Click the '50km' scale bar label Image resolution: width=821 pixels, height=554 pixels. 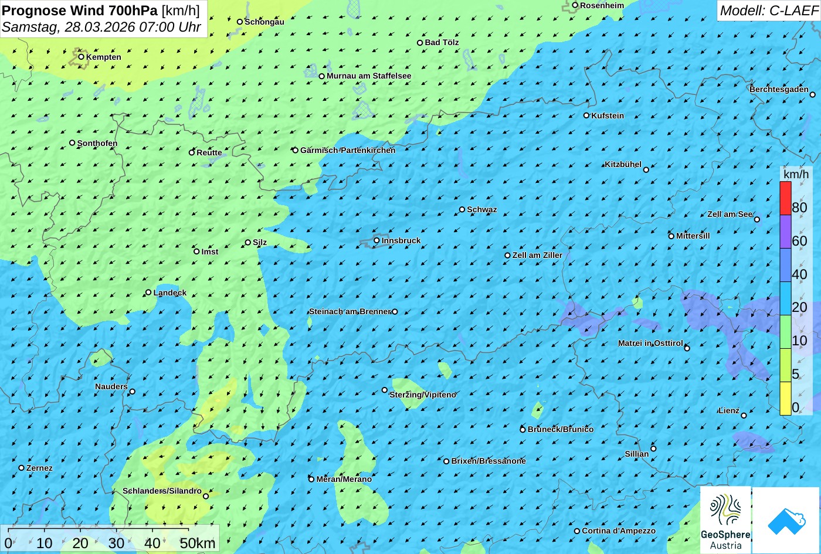pyautogui.click(x=198, y=543)
